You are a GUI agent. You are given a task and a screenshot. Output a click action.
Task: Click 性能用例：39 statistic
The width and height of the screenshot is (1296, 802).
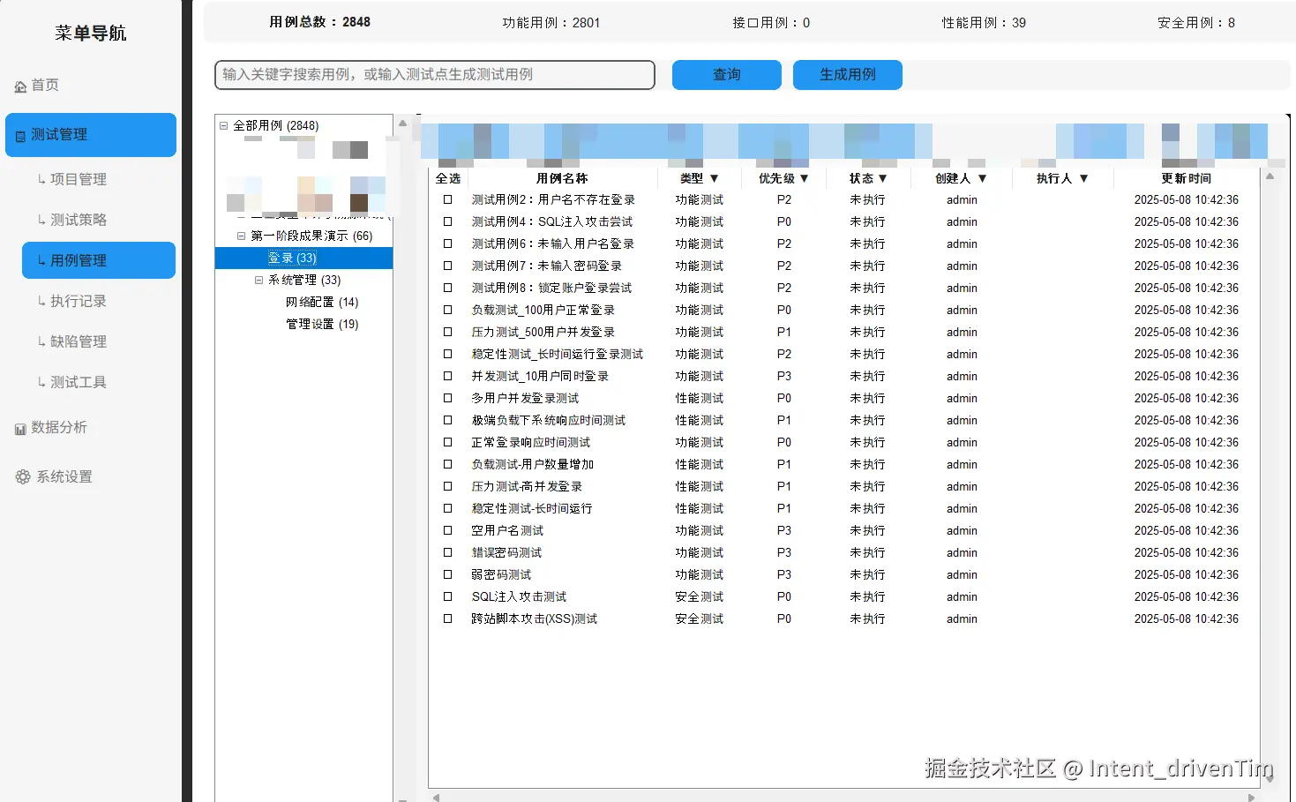pos(984,23)
